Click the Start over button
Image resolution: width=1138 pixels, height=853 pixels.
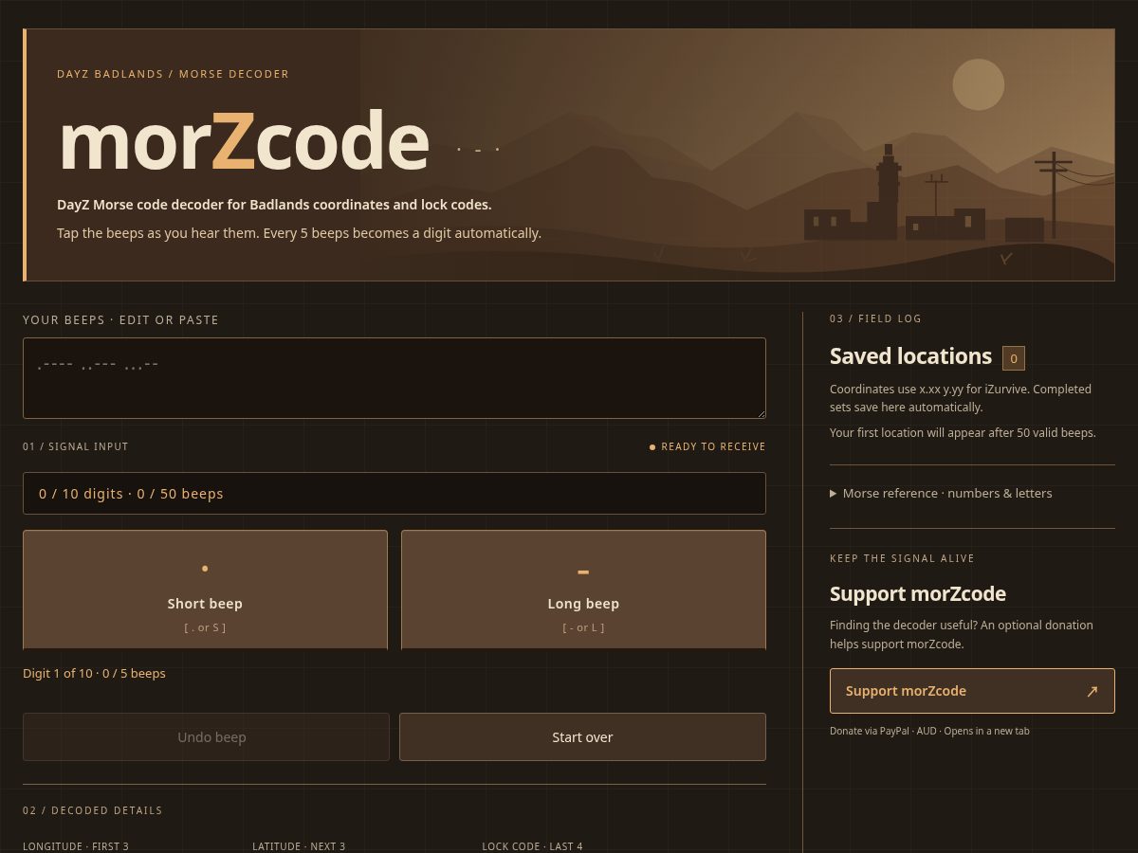coord(582,736)
